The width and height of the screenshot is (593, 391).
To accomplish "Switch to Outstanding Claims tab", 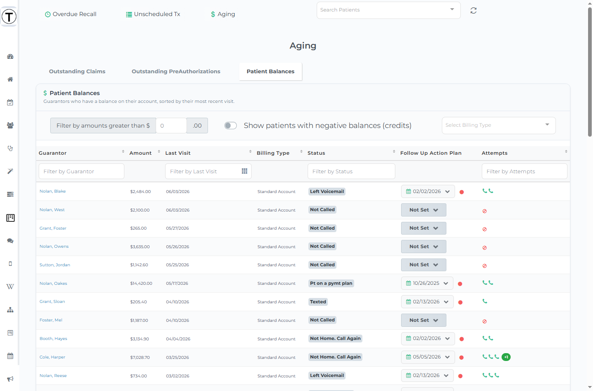I will pos(77,72).
